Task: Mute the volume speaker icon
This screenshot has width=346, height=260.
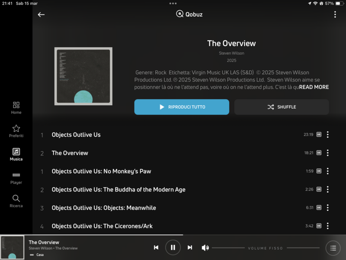Action: point(205,248)
